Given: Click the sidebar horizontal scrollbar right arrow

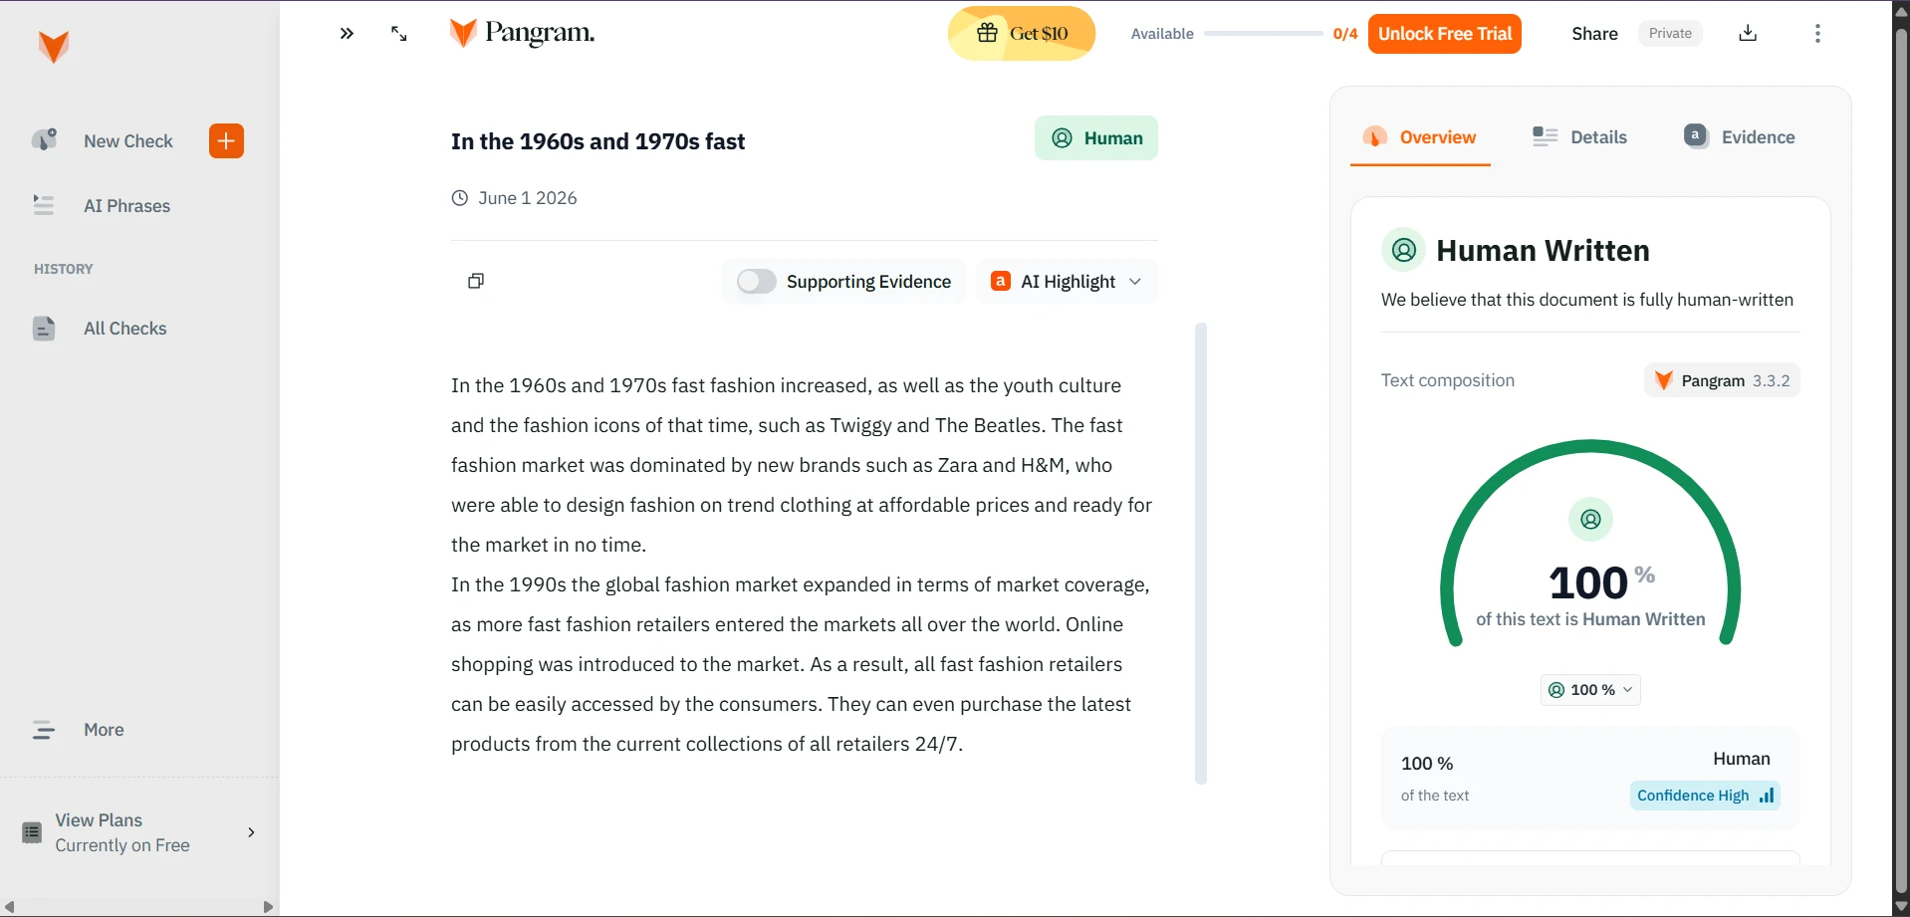Looking at the screenshot, I should click(267, 907).
